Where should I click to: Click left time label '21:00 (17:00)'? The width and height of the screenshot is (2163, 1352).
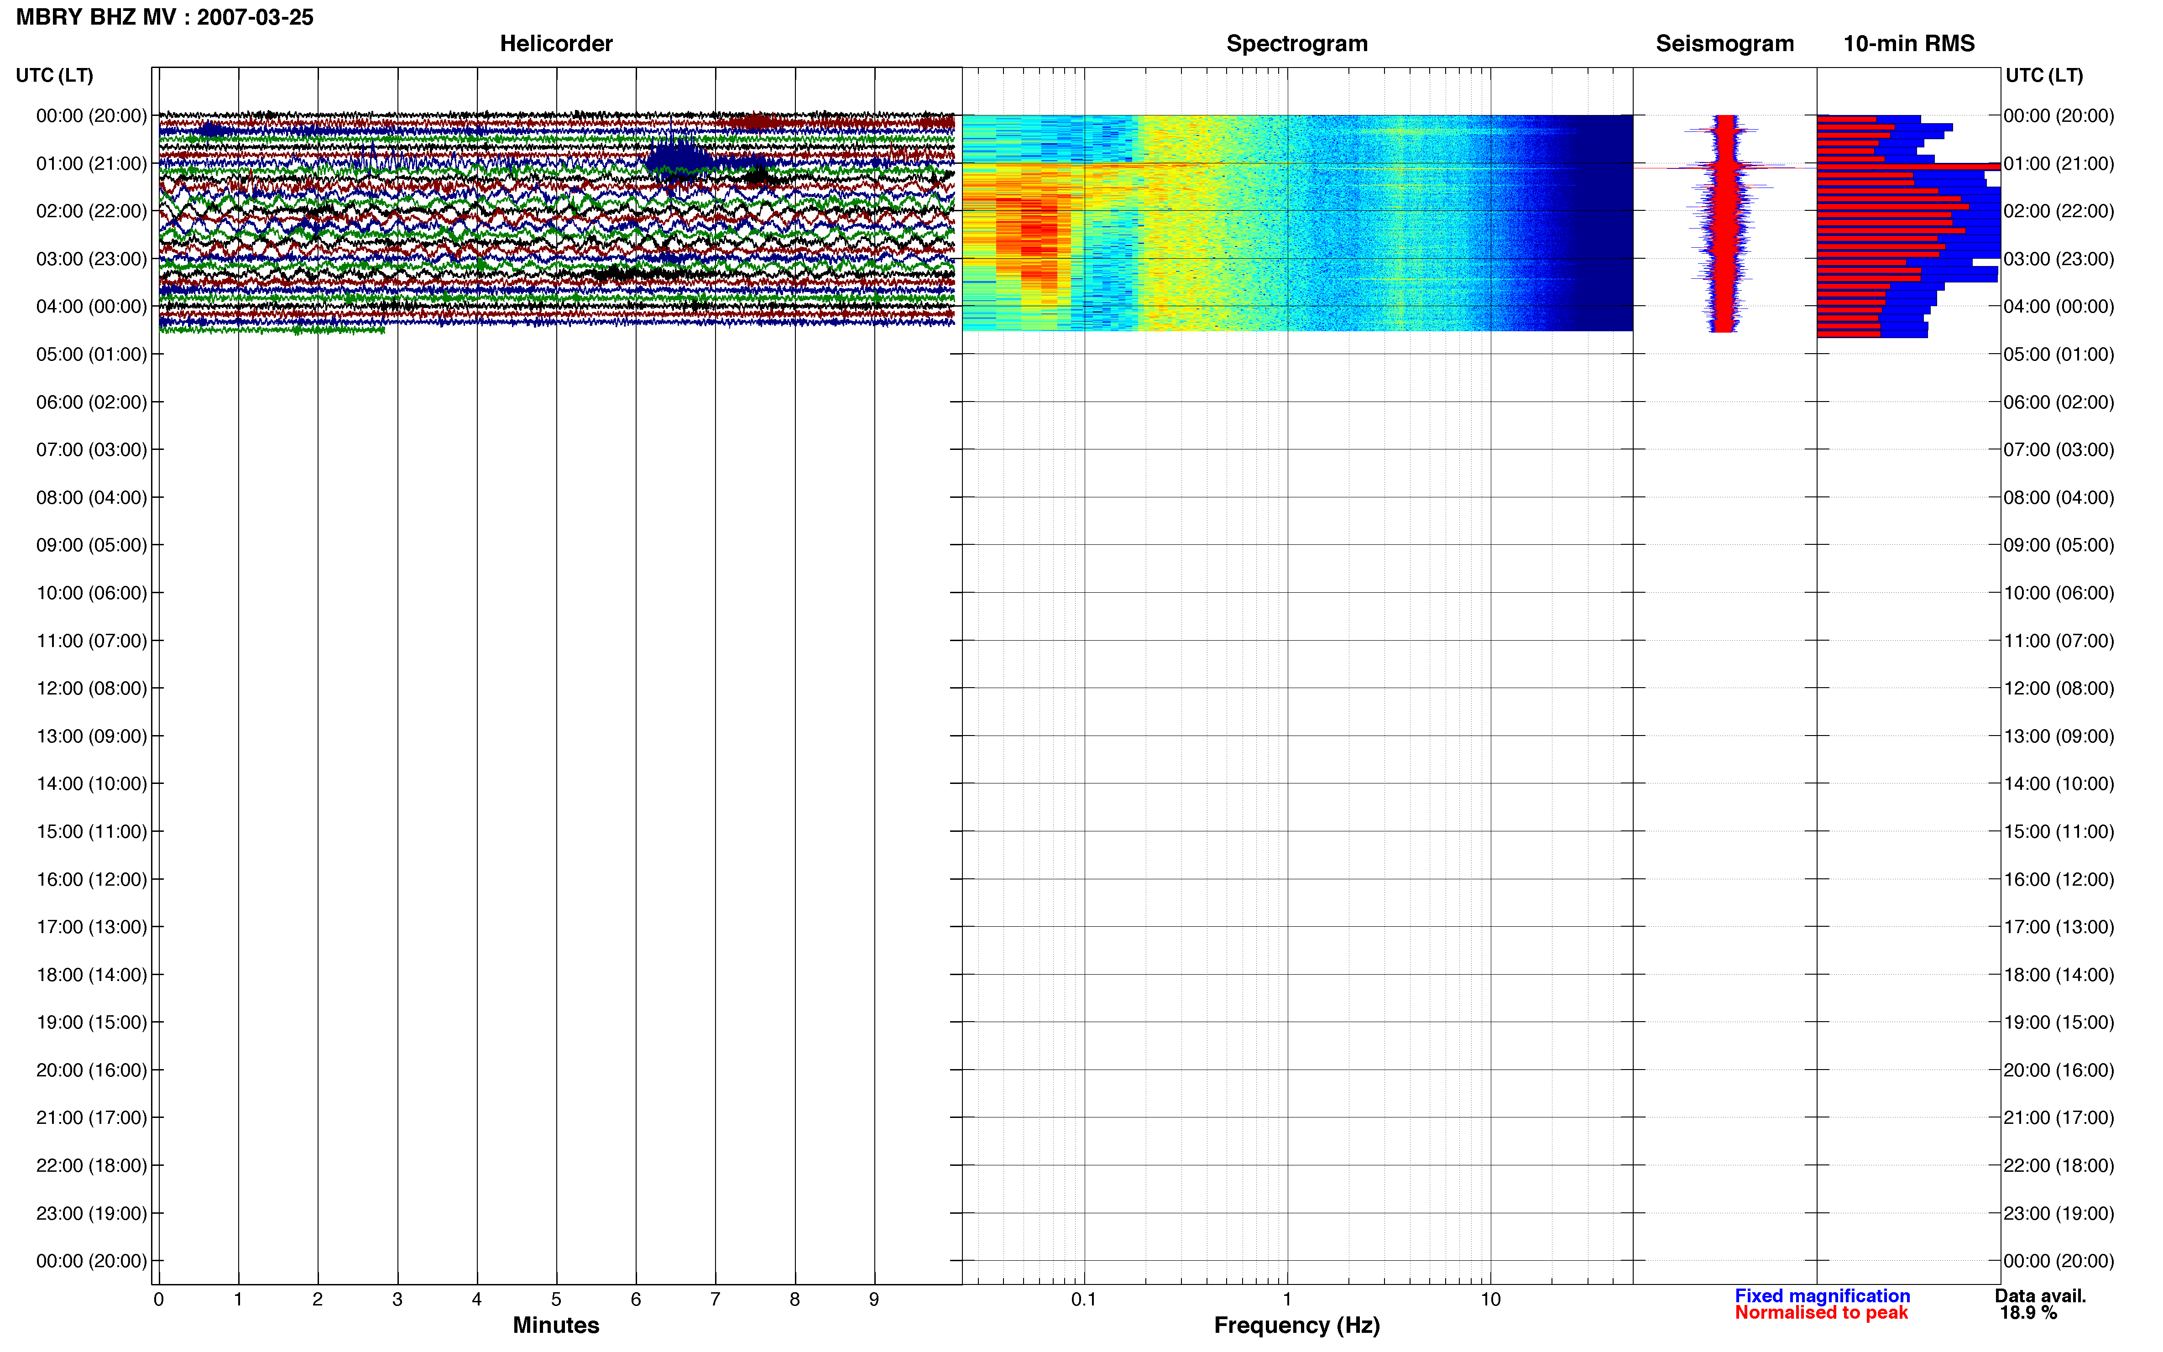91,1118
